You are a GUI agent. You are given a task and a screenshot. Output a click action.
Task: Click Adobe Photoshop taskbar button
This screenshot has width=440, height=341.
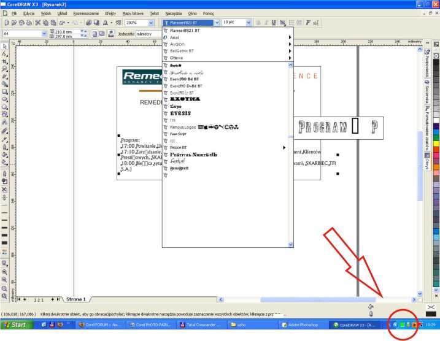(302, 324)
